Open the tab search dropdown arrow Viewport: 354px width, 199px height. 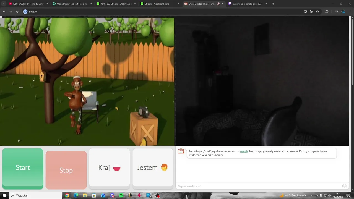pyautogui.click(x=4, y=4)
